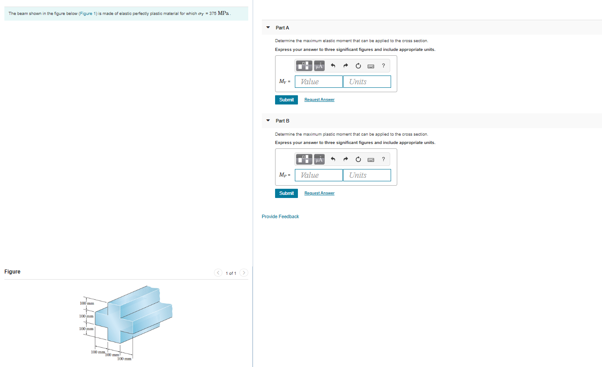602x367 pixels.
Task: Open the templates tool in Part B
Action: coord(304,159)
